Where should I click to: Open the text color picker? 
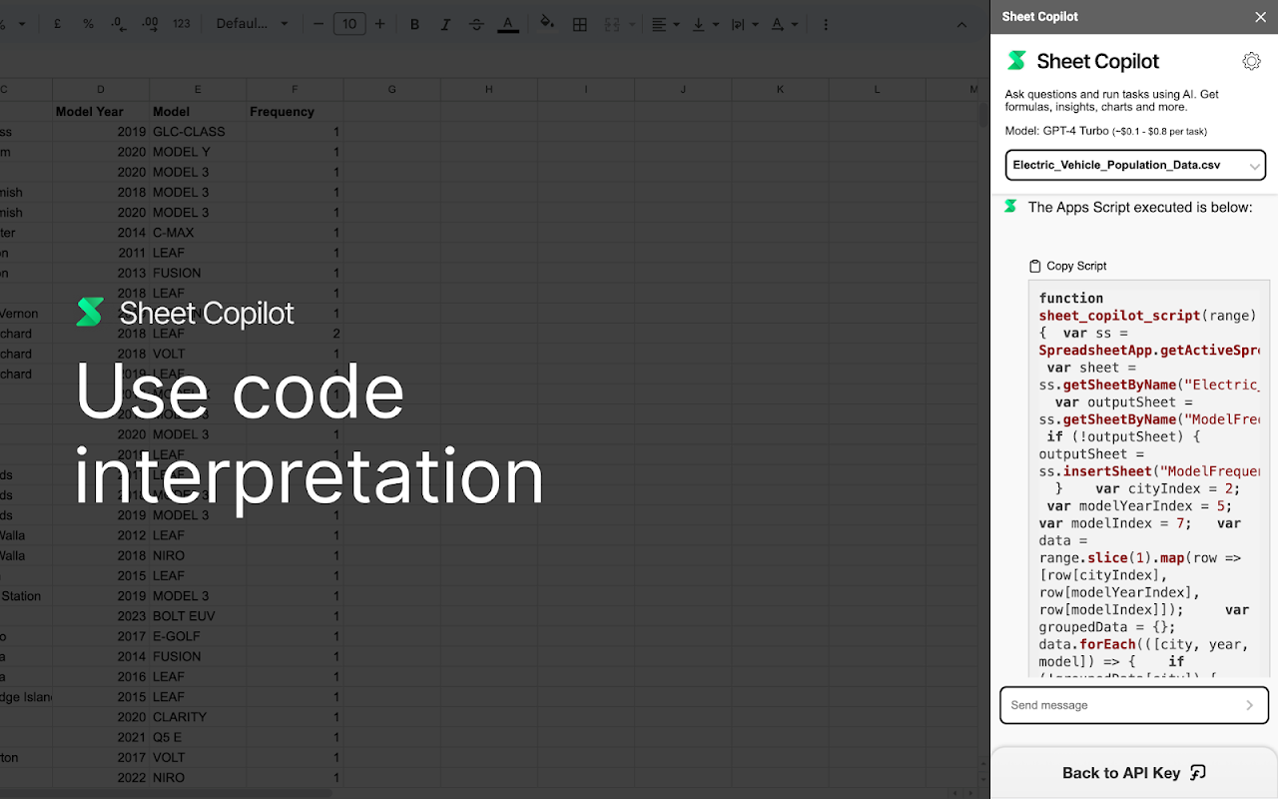pyautogui.click(x=507, y=24)
